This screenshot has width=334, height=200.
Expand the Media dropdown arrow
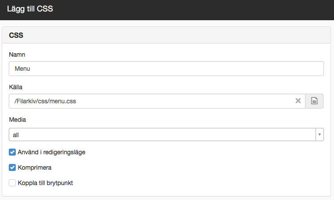pyautogui.click(x=320, y=135)
